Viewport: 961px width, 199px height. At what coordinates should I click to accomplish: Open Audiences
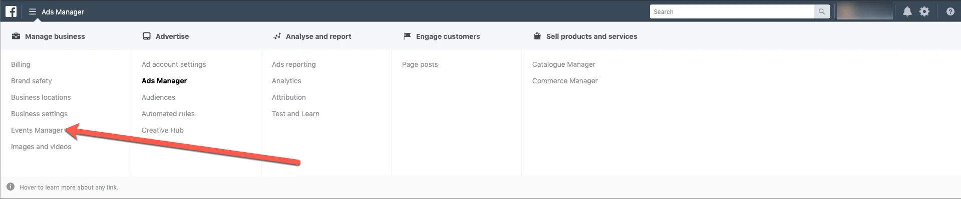pos(158,97)
